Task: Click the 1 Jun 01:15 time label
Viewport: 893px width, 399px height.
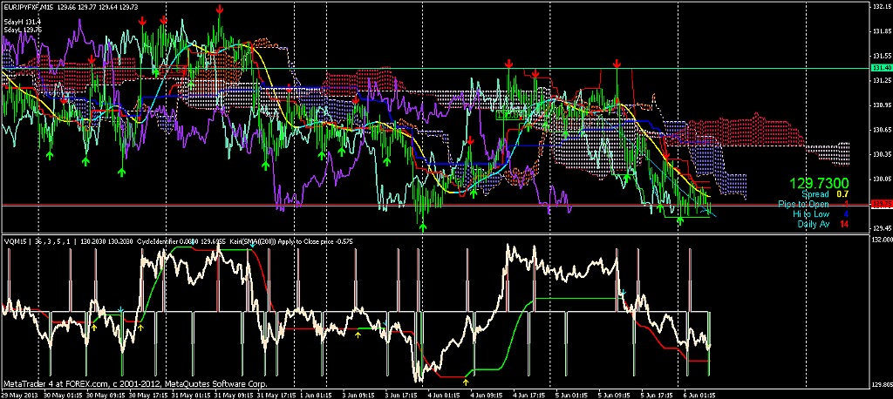Action: point(314,395)
